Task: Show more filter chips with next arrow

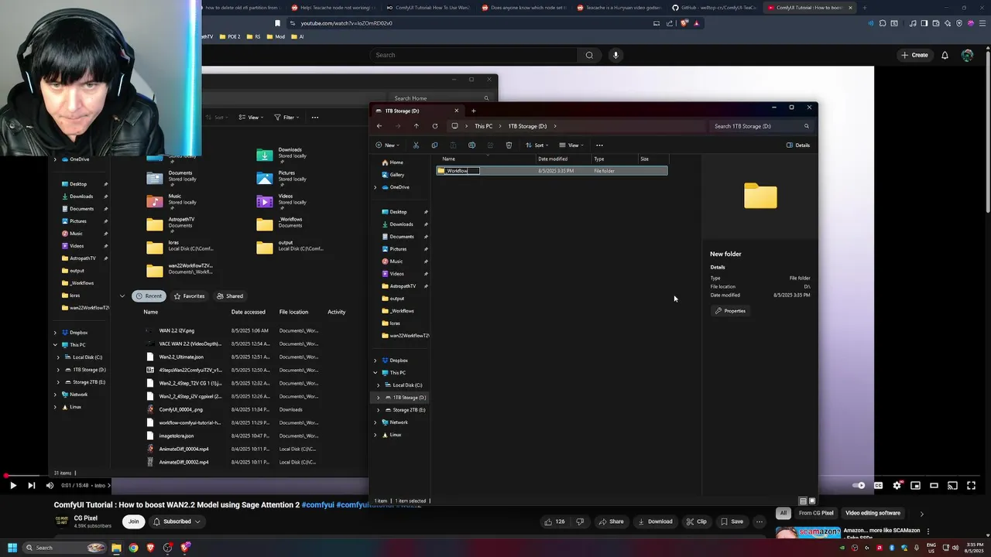Action: click(921, 514)
